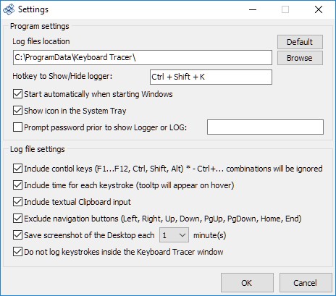Toggle Save screenshot of the Desktop checkbox
336x296 pixels.
[x=17, y=235]
